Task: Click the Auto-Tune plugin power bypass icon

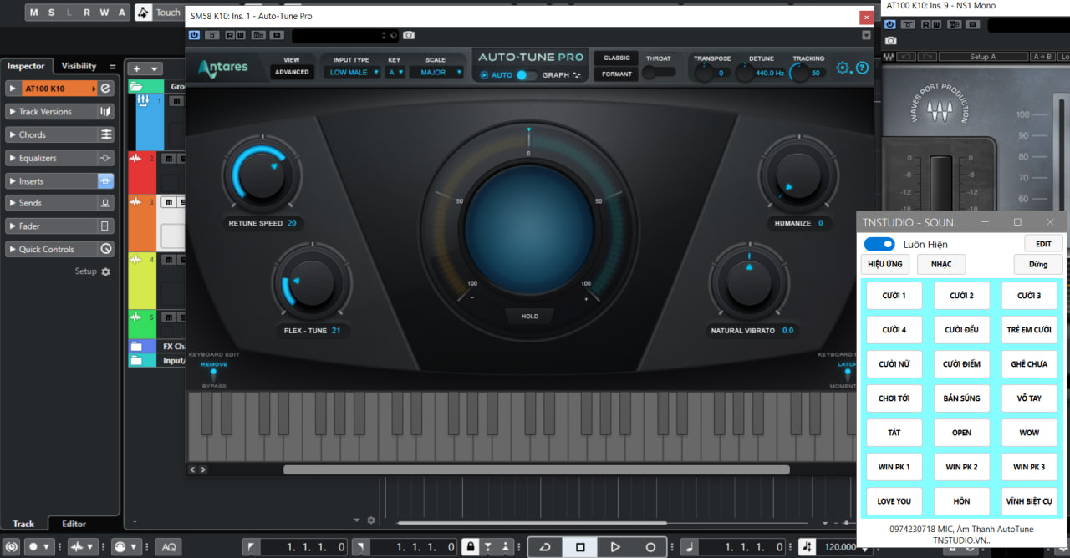Action: click(194, 35)
